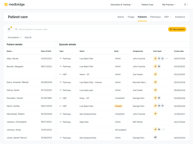Switch to the Alerts tab

(120, 17)
